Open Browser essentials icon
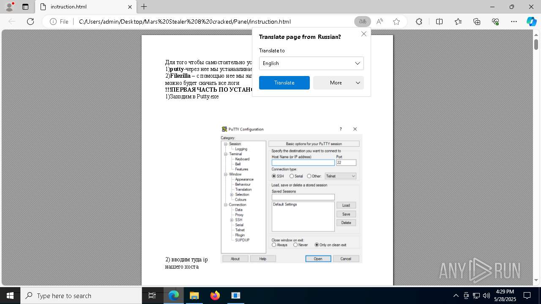541x304 pixels. click(x=495, y=22)
